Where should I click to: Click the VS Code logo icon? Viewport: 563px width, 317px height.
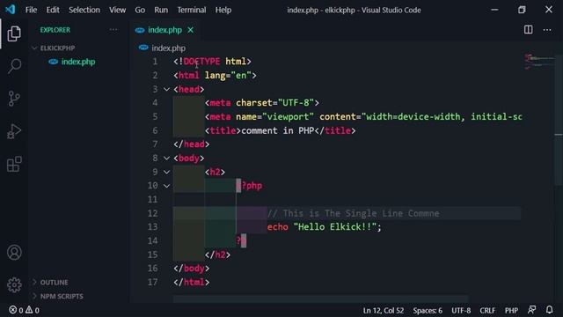click(10, 10)
